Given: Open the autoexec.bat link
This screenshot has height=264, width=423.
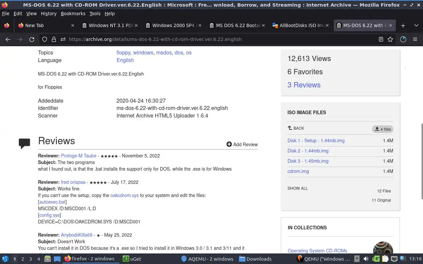Looking at the screenshot, I should pos(52,202).
